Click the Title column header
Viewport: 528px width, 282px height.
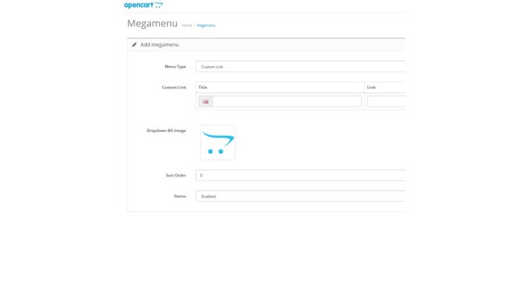203,88
